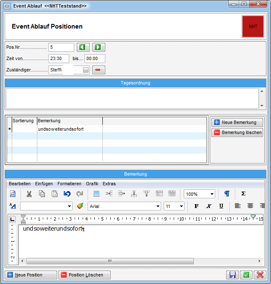The image size is (271, 284).
Task: Click the red NHT color box
Action: pyautogui.click(x=253, y=26)
